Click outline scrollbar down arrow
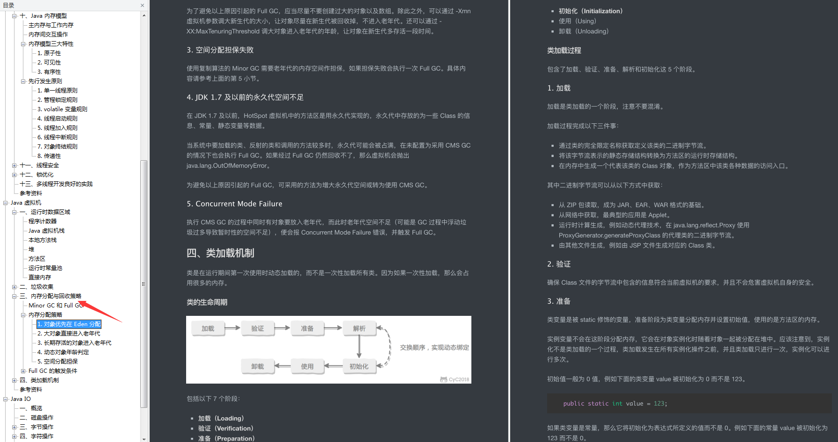 pos(144,439)
